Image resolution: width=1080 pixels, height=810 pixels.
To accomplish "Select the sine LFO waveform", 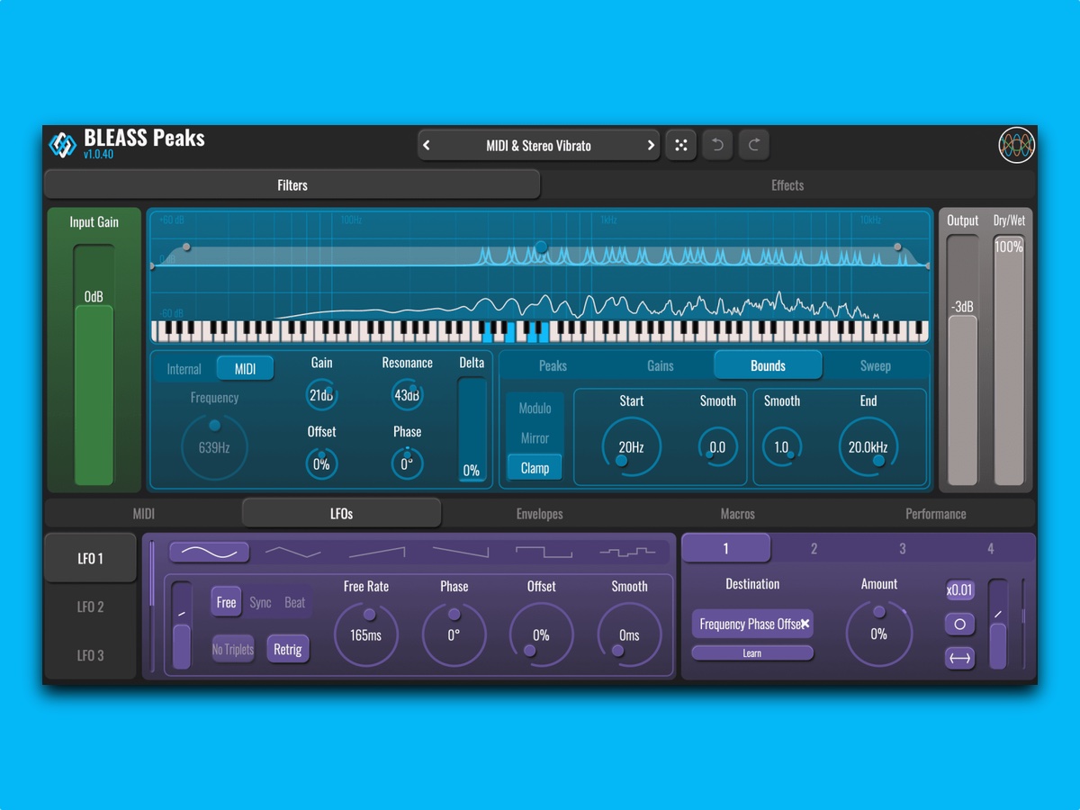I will tap(209, 552).
